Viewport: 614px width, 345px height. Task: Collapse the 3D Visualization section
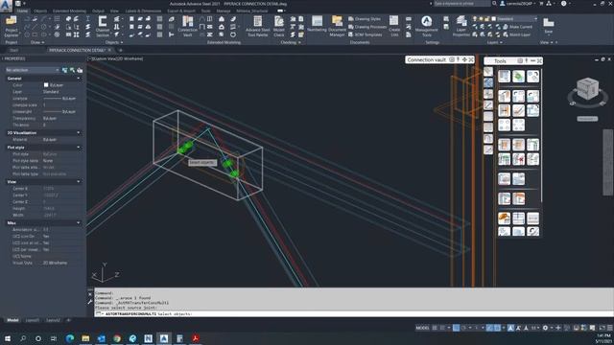pyautogui.click(x=79, y=132)
